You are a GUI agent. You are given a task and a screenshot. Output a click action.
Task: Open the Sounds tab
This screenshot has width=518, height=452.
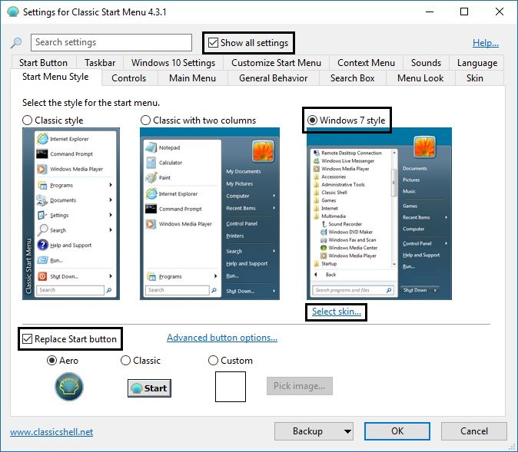coord(427,62)
